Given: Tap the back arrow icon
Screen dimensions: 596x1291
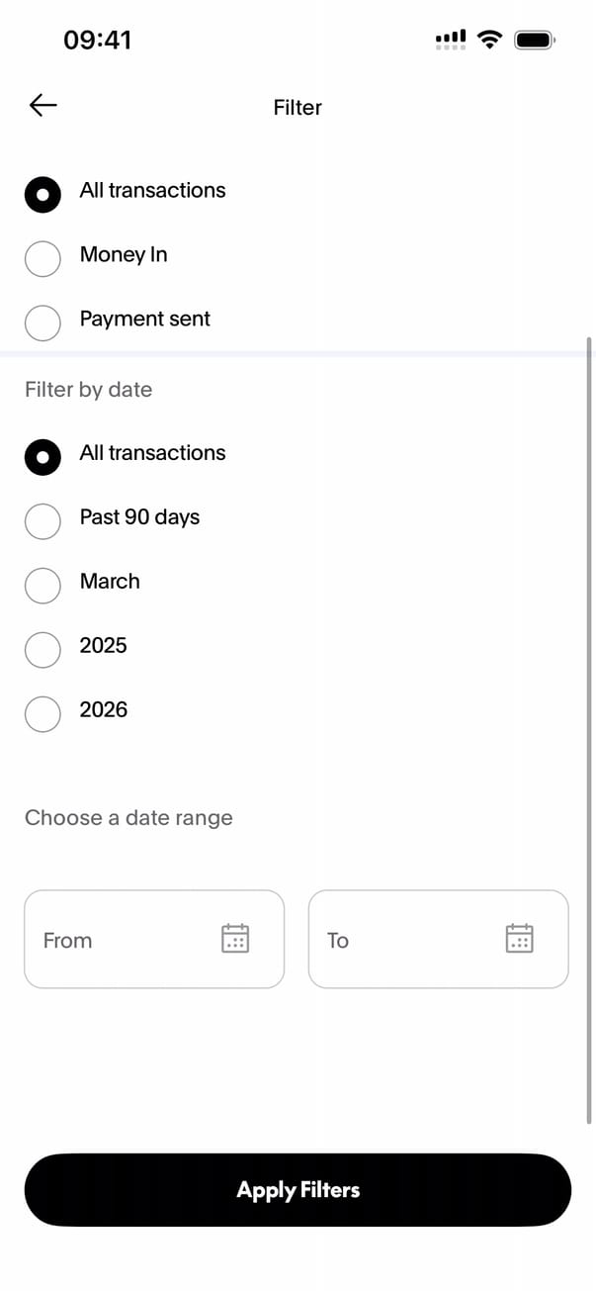Looking at the screenshot, I should (x=43, y=105).
